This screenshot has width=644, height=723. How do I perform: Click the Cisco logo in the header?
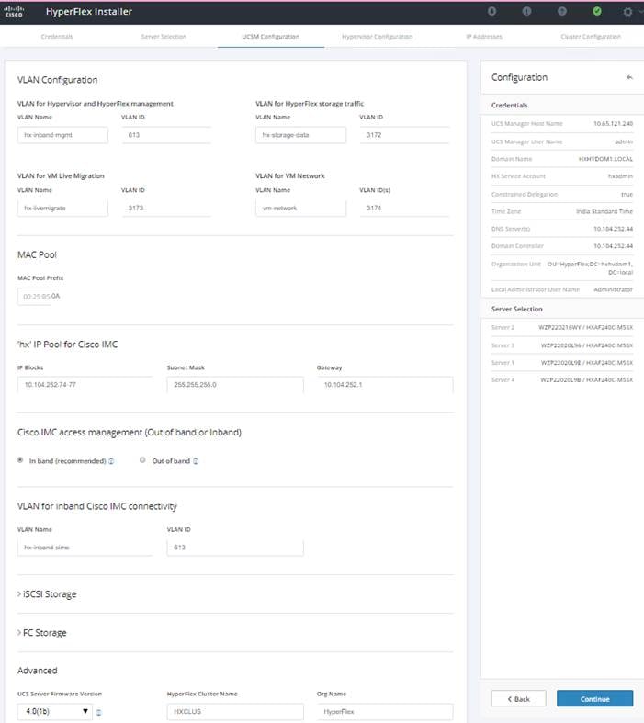pos(14,12)
